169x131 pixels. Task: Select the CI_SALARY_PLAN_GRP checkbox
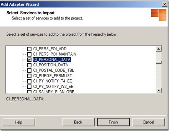pyautogui.click(x=29, y=92)
